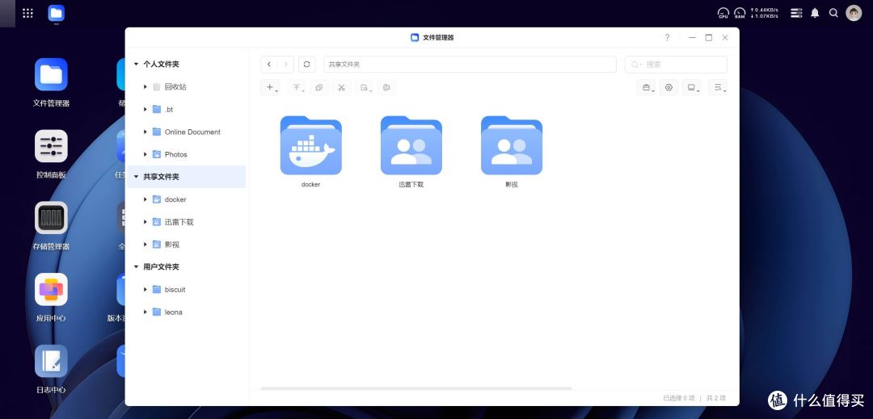Open notifications bell
The image size is (873, 419).
click(x=815, y=13)
